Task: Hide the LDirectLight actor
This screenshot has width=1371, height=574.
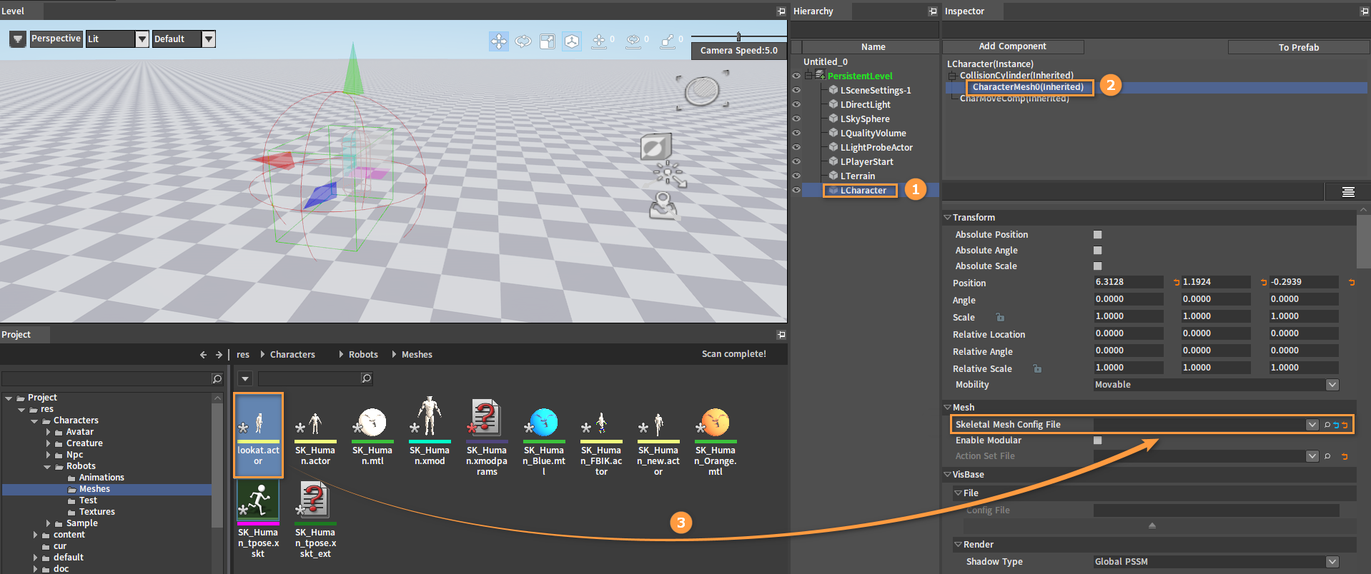Action: point(796,104)
